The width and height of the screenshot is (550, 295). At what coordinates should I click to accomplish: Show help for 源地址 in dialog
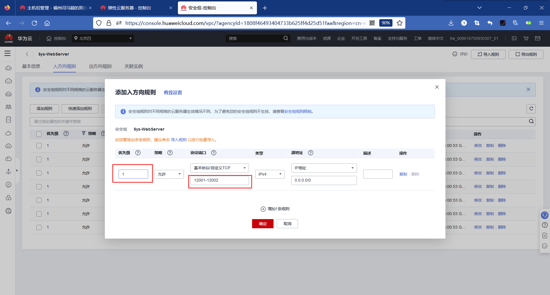(x=311, y=153)
